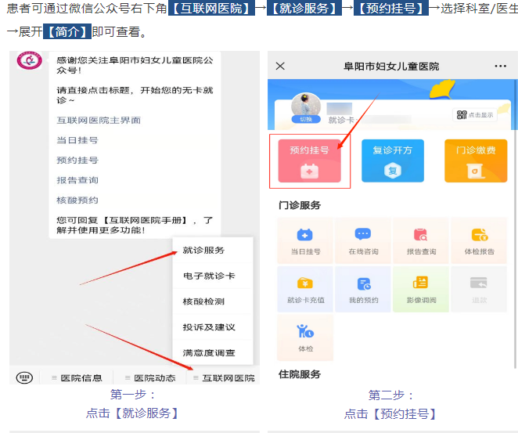
Task: Open the three-dot more menu
Action: coord(501,66)
